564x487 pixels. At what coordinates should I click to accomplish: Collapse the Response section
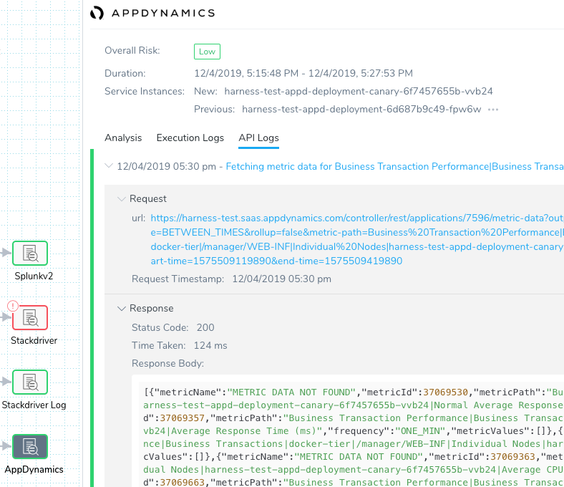coord(122,309)
